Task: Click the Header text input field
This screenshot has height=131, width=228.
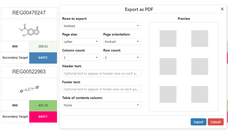Action: click(102, 73)
